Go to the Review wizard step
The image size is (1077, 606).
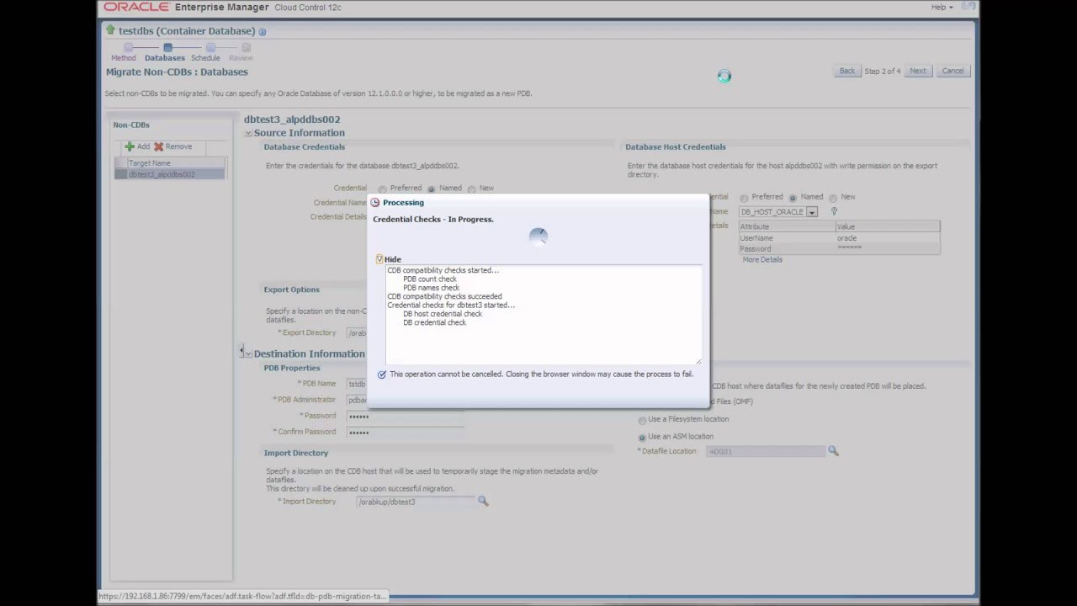tap(241, 58)
